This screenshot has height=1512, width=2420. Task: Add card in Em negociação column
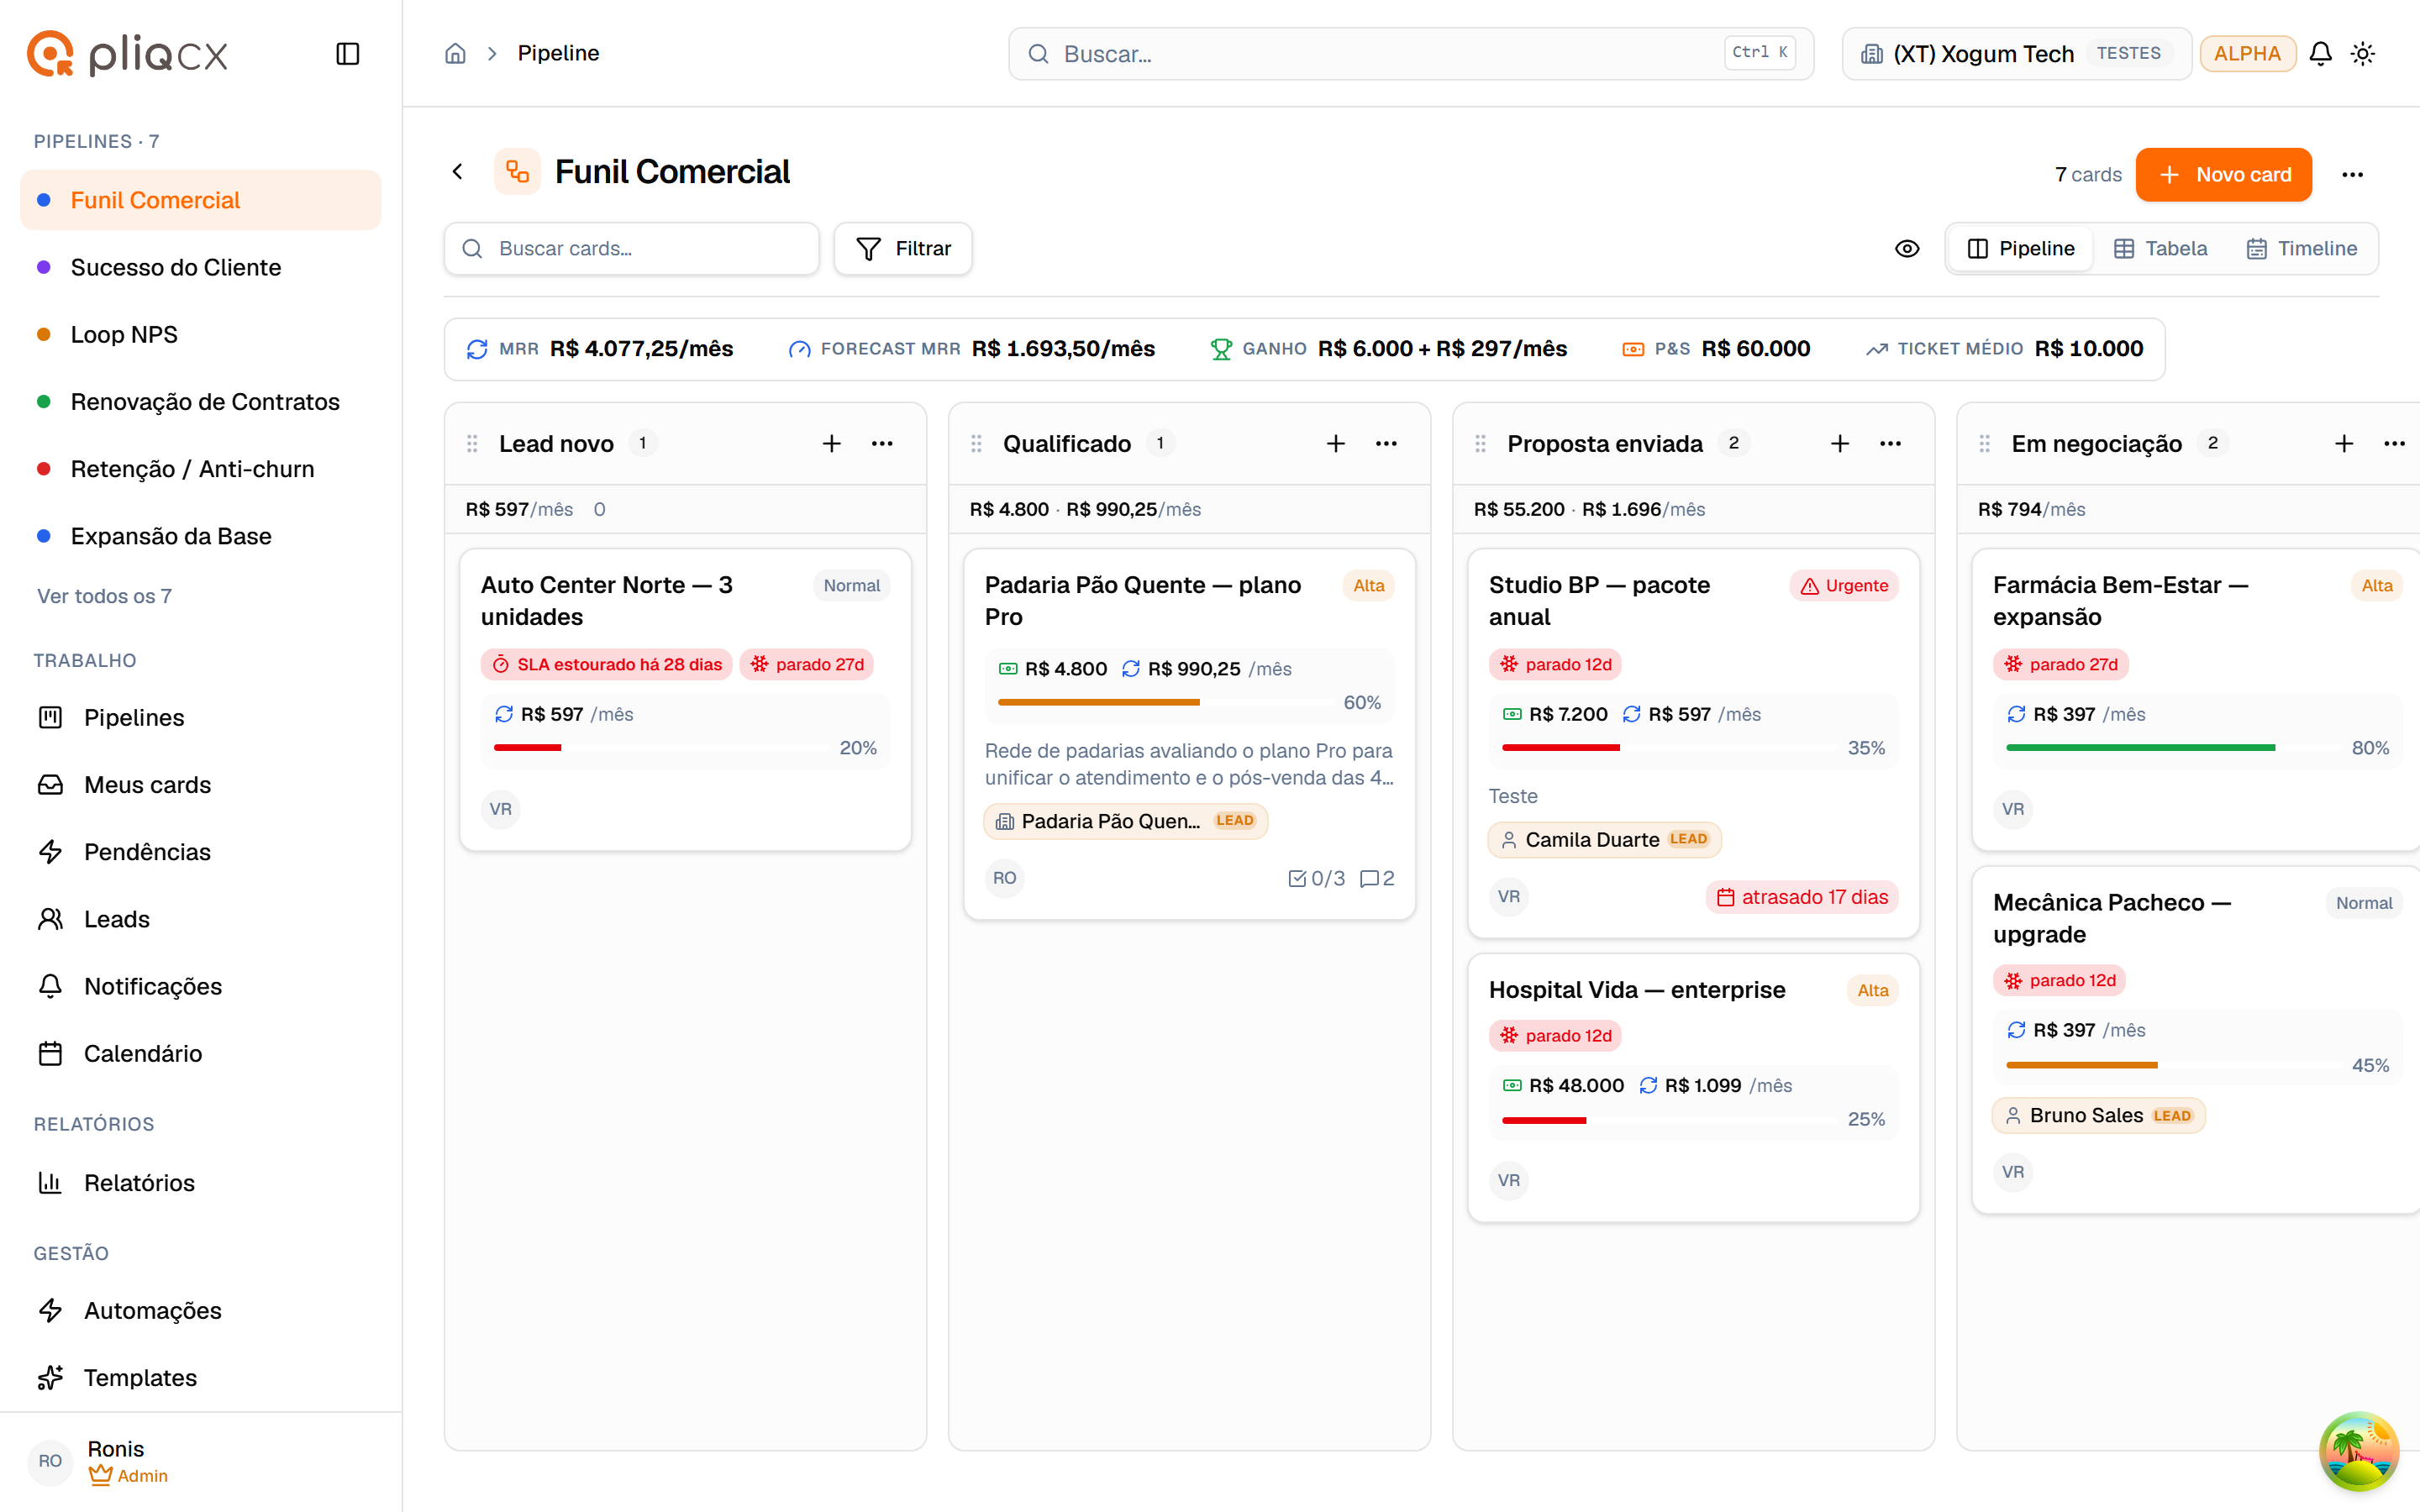[x=2343, y=443]
